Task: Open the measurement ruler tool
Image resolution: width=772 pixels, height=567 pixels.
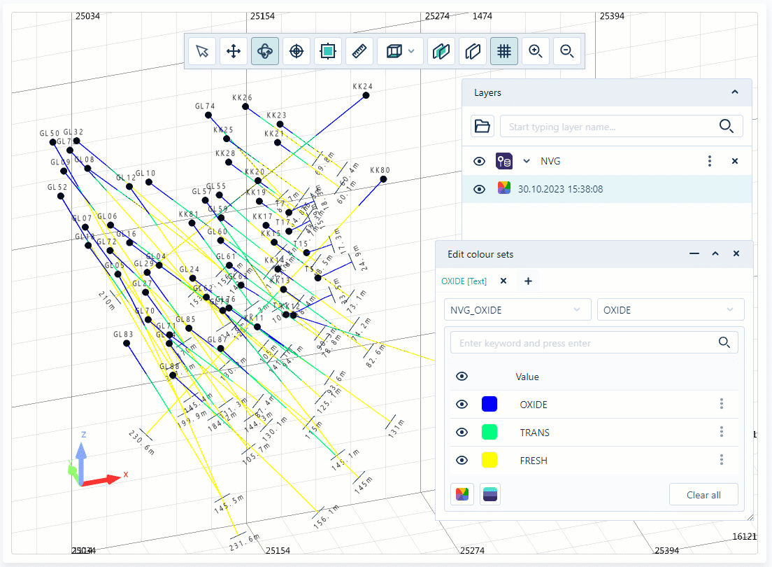Action: pyautogui.click(x=359, y=50)
